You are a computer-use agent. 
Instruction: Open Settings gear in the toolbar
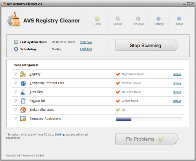click(x=159, y=19)
